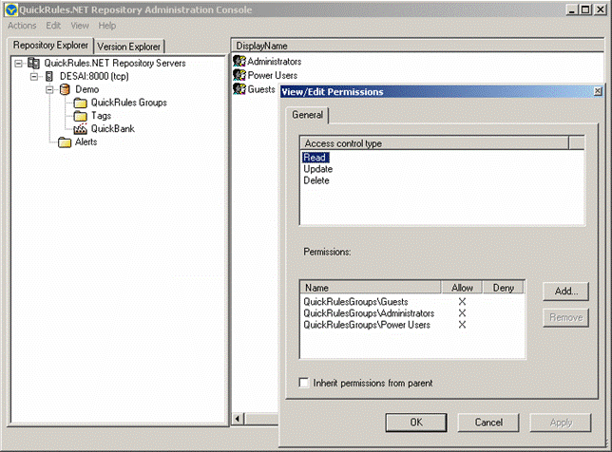Select the QuickBank tree item
The width and height of the screenshot is (612, 452).
pyautogui.click(x=112, y=129)
